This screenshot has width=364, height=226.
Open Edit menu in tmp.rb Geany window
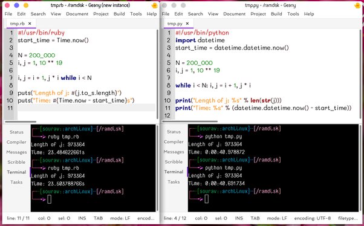tap(21, 14)
